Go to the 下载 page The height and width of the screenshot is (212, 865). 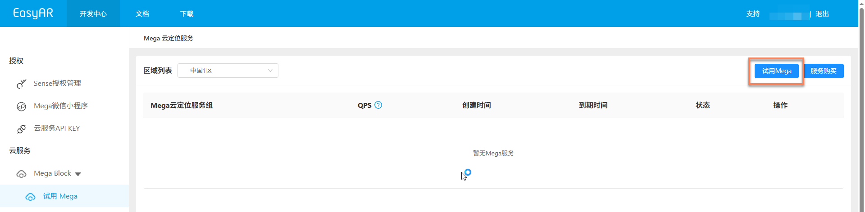pos(187,13)
